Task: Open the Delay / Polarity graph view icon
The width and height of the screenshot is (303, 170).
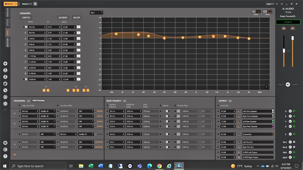Action: pyautogui.click(x=125, y=101)
